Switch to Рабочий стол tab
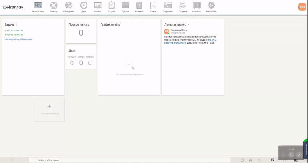This screenshot has height=163, width=308. point(38,7)
